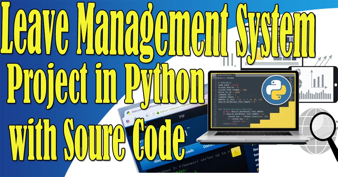Switch to the OregonTrailSolution.py editor tab
Image resolution: width=338 pixels, height=177 pixels.
click(x=224, y=76)
